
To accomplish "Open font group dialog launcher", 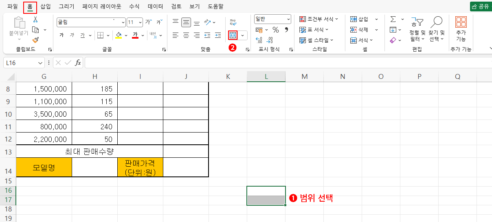I will coord(164,50).
